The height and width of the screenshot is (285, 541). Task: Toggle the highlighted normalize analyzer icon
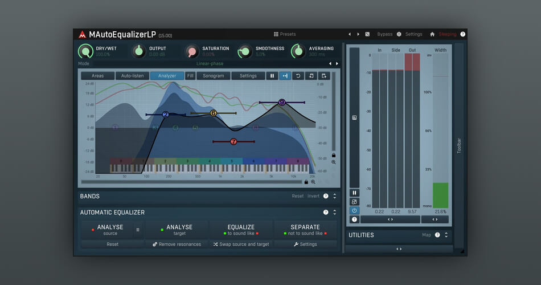[285, 76]
